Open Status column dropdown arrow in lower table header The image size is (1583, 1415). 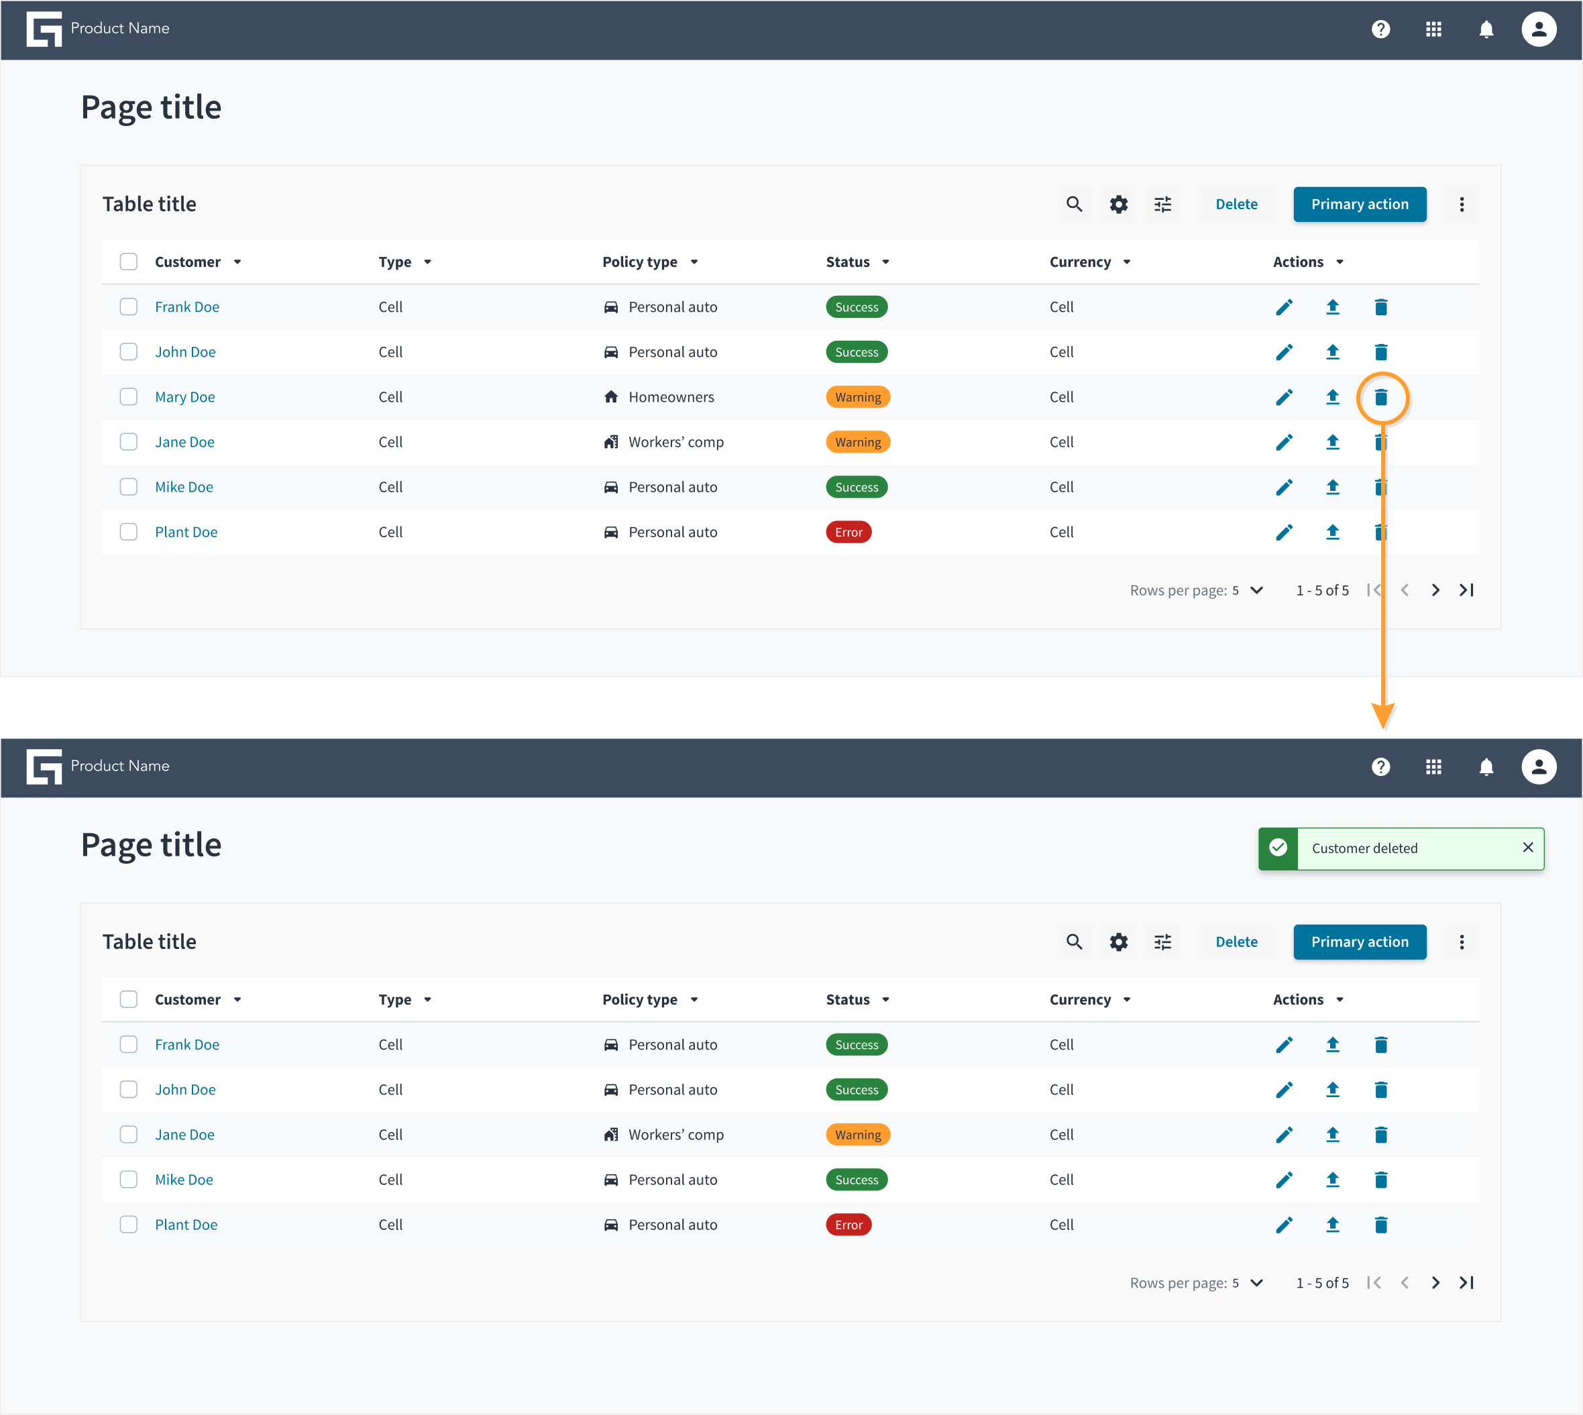885,1000
